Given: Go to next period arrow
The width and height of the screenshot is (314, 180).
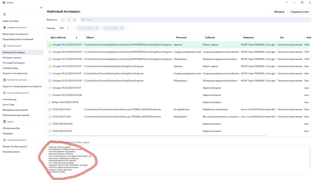Looking at the screenshot, I should pyautogui.click(x=127, y=28).
